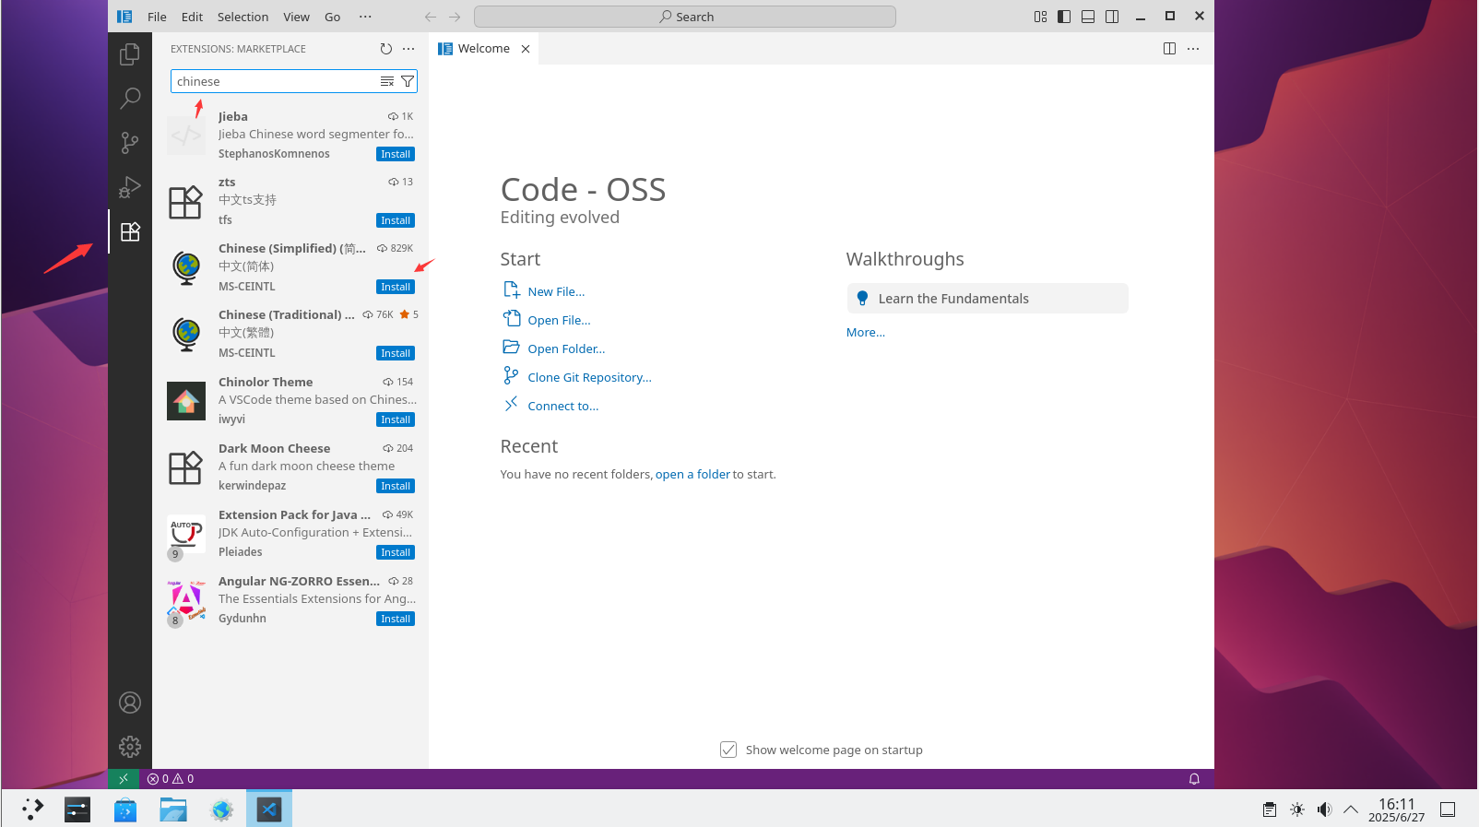The width and height of the screenshot is (1479, 827).
Task: Expand the hidden system tray icons
Action: [x=1351, y=809]
